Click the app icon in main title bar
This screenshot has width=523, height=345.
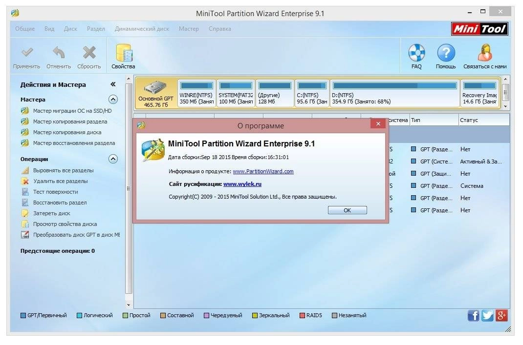(x=15, y=13)
